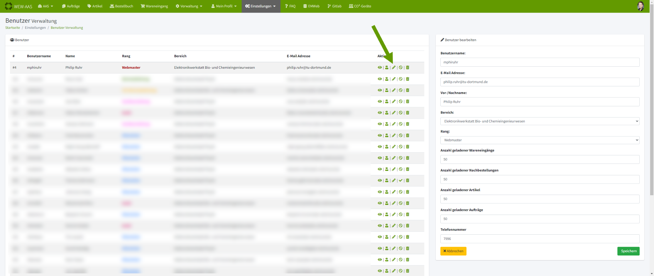Viewport: 654px width, 276px height.
Task: Click the yellow Abbrechen button
Action: click(x=453, y=251)
